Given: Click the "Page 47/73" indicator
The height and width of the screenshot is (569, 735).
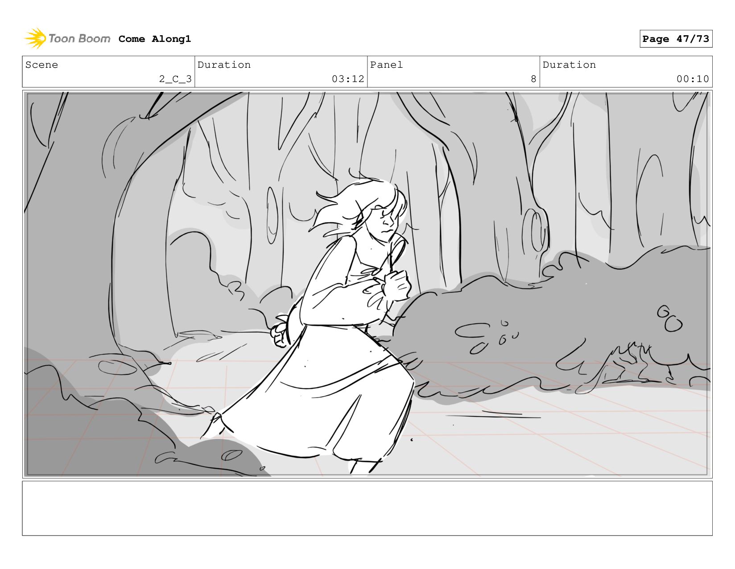Looking at the screenshot, I should tap(676, 39).
